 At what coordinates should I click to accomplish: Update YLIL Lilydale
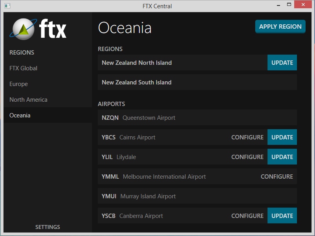tap(282, 157)
